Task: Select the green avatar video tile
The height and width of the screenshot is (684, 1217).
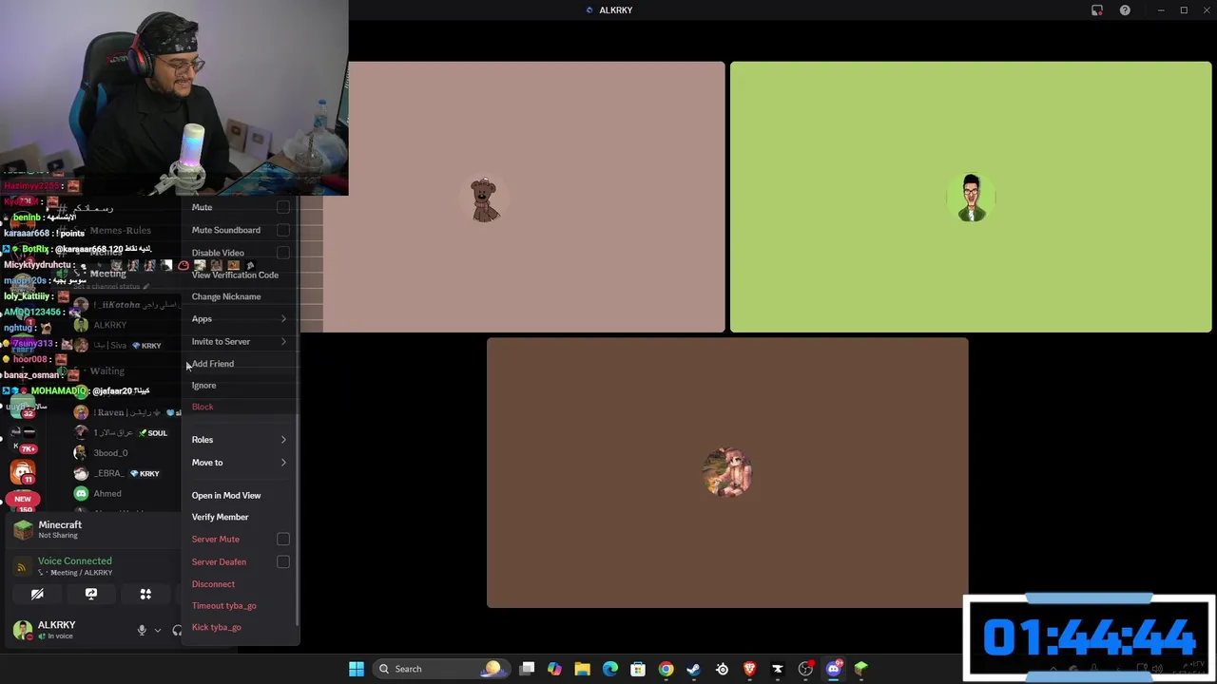Action: (971, 197)
